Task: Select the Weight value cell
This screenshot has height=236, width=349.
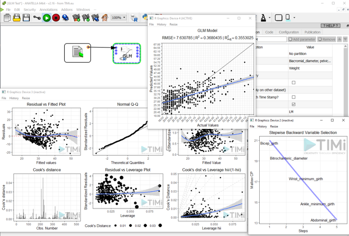Action: [x=310, y=68]
